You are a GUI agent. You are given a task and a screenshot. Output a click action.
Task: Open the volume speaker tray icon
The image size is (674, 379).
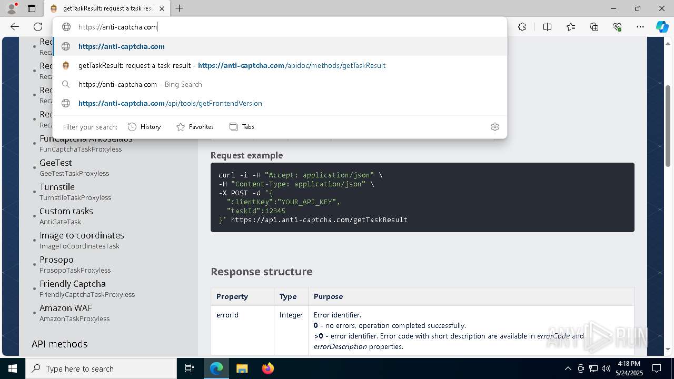[606, 368]
